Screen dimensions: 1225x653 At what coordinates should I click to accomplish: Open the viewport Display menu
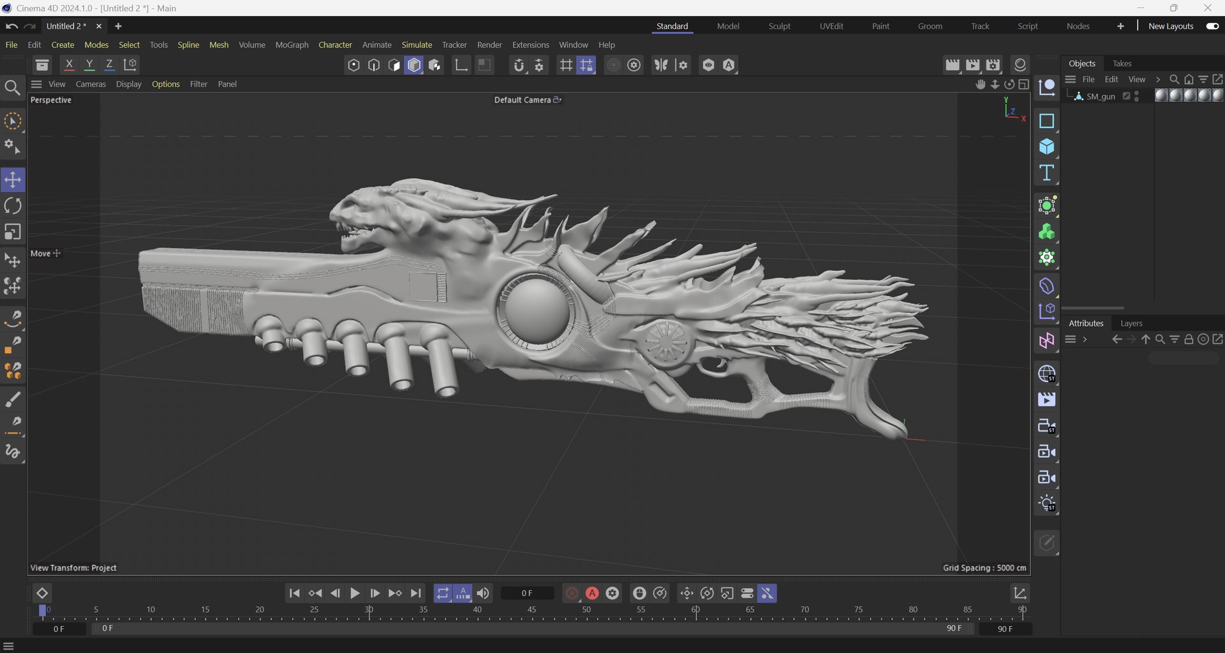pyautogui.click(x=128, y=84)
